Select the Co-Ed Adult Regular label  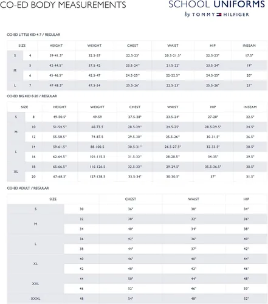(28, 188)
